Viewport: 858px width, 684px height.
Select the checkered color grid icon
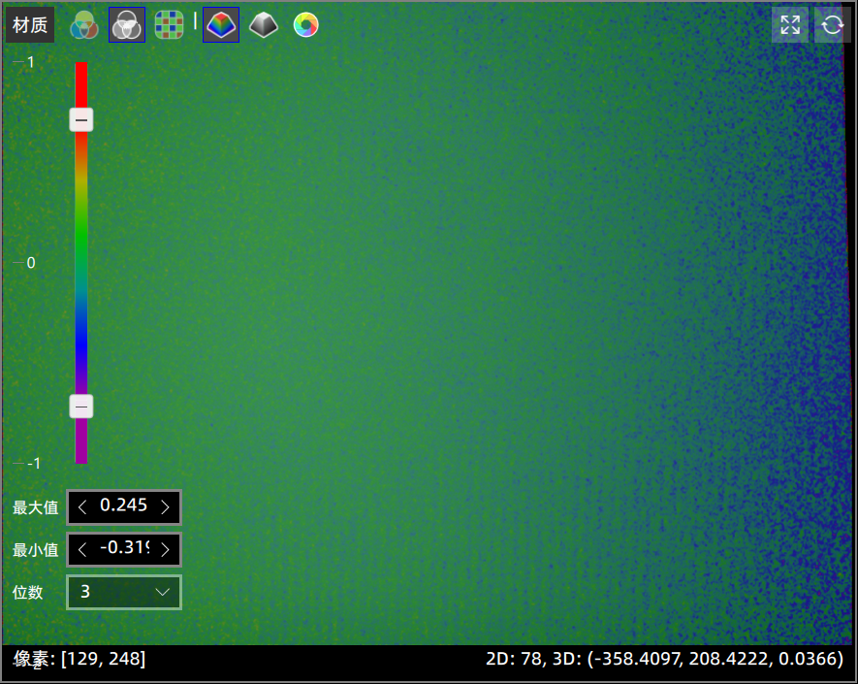[170, 25]
